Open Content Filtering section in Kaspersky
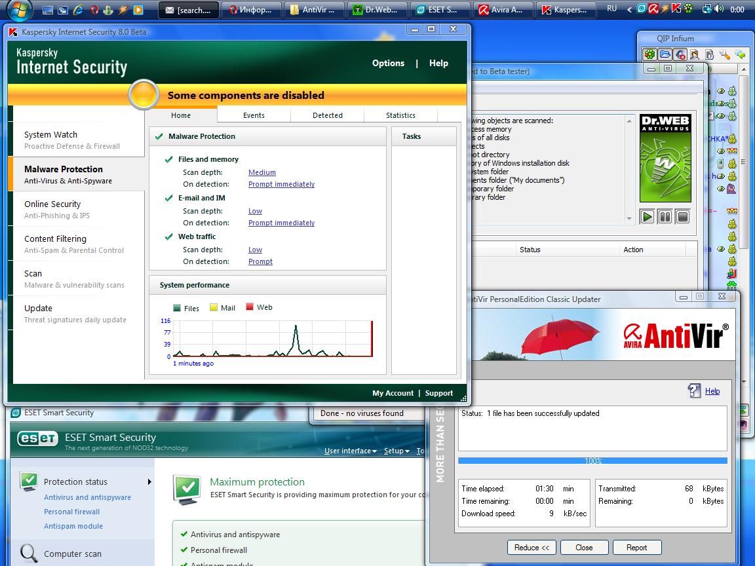The width and height of the screenshot is (755, 566). pyautogui.click(x=79, y=244)
